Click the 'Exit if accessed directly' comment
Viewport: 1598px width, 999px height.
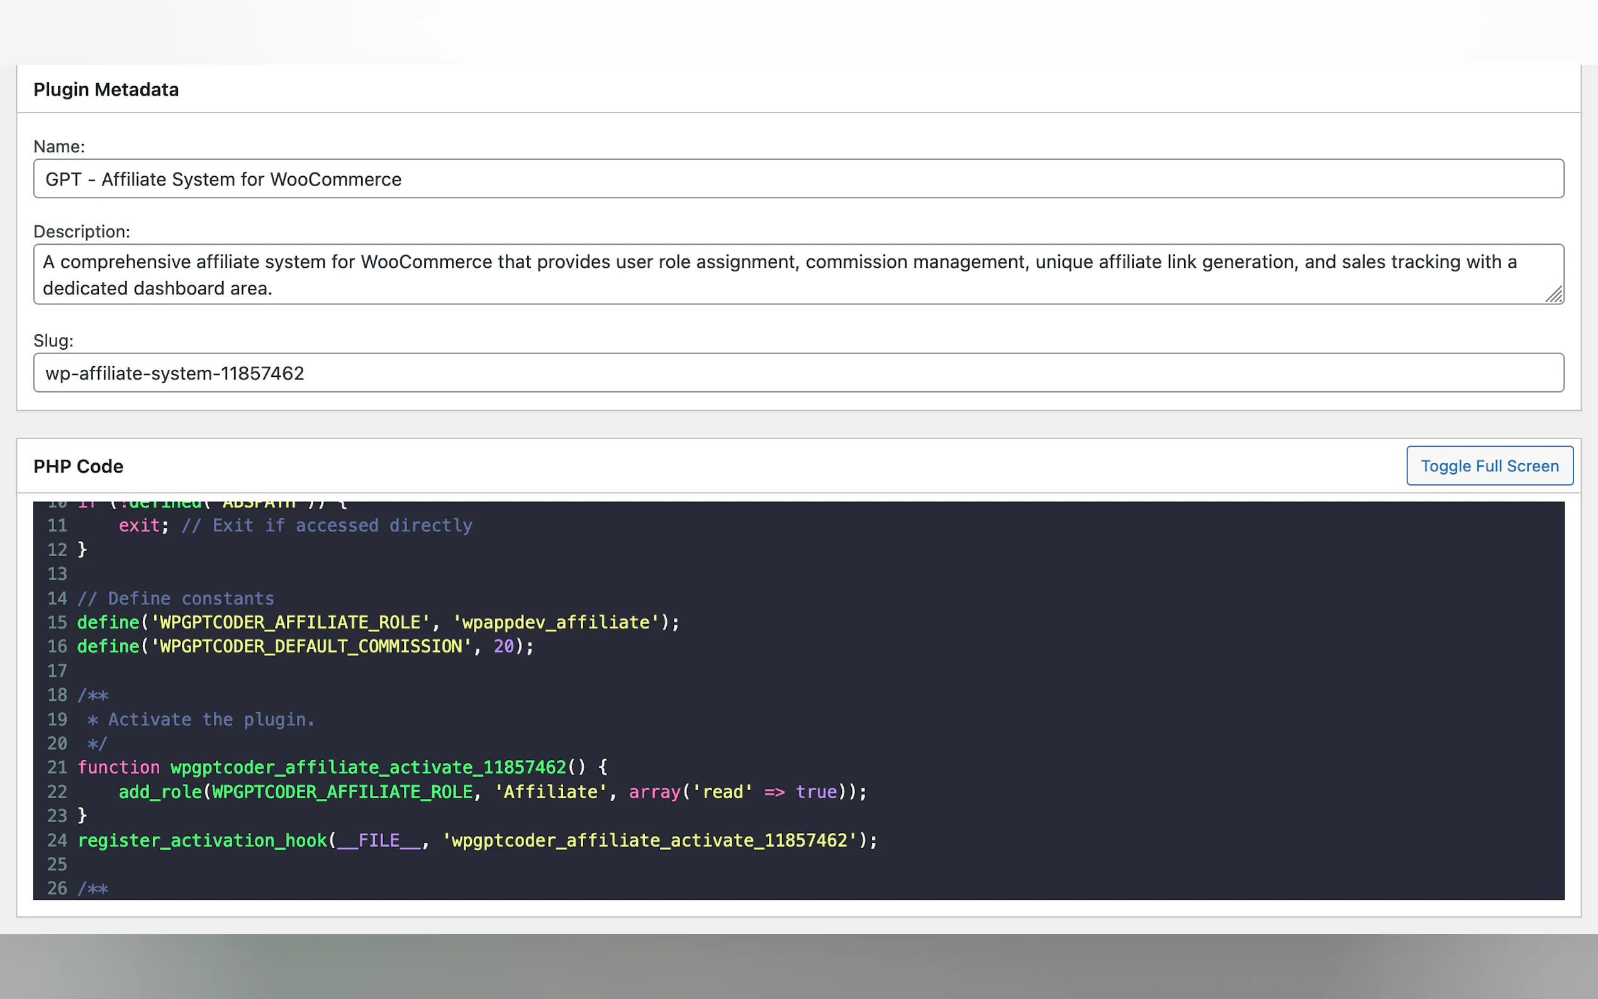point(327,525)
